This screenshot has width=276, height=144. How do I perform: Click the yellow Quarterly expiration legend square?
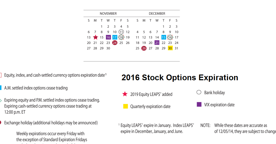[x=126, y=106]
